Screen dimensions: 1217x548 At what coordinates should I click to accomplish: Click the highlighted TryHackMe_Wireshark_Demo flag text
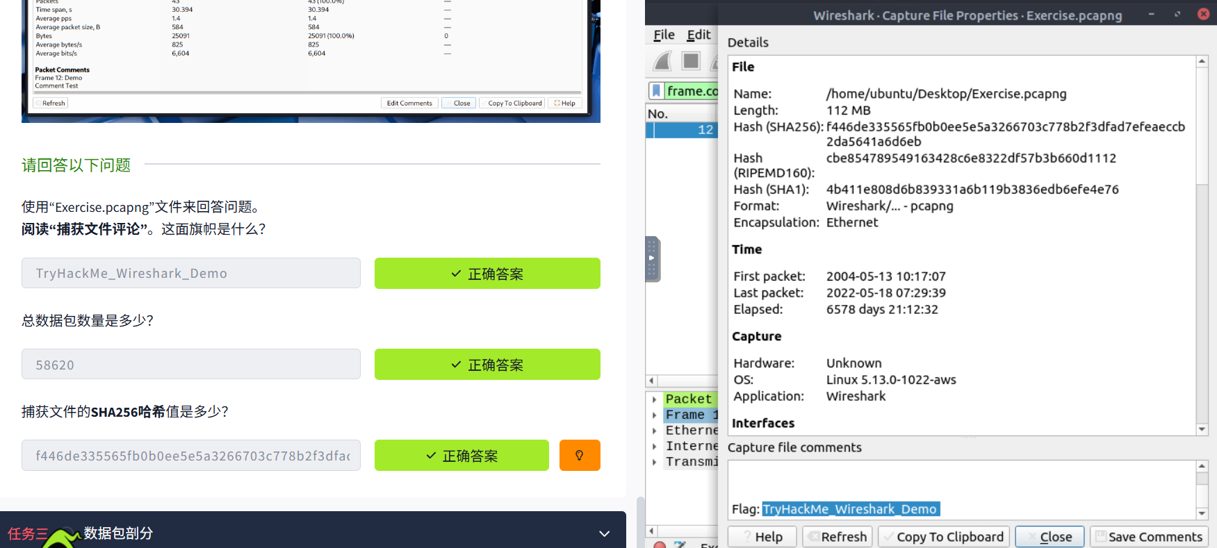tap(851, 509)
